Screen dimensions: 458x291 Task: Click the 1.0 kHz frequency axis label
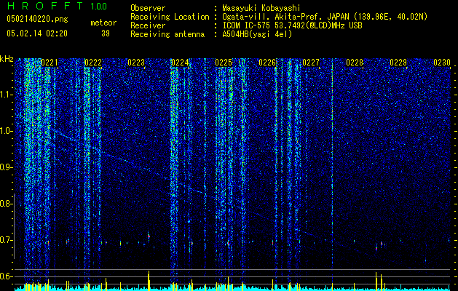coord(7,131)
